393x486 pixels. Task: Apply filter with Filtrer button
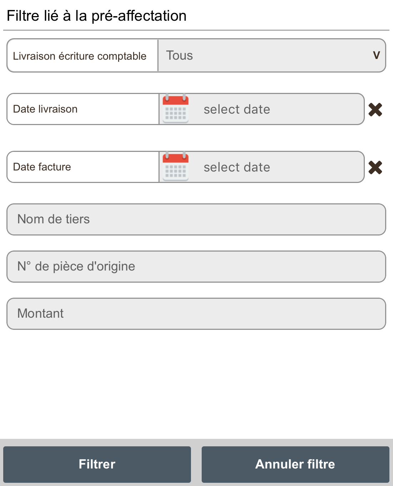click(97, 464)
